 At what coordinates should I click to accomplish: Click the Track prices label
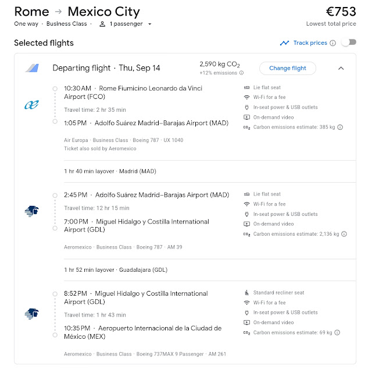(x=310, y=43)
